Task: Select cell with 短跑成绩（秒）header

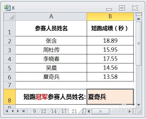Action: pyautogui.click(x=110, y=29)
